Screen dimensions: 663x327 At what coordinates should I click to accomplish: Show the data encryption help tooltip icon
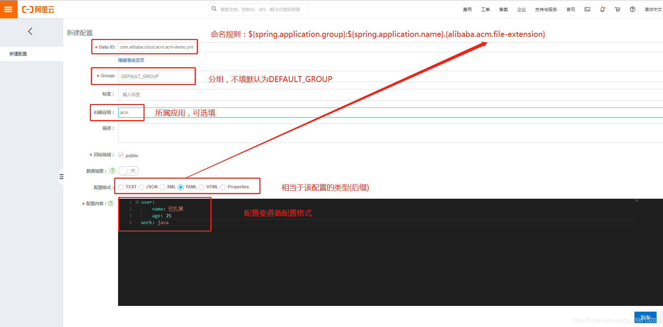(112, 170)
